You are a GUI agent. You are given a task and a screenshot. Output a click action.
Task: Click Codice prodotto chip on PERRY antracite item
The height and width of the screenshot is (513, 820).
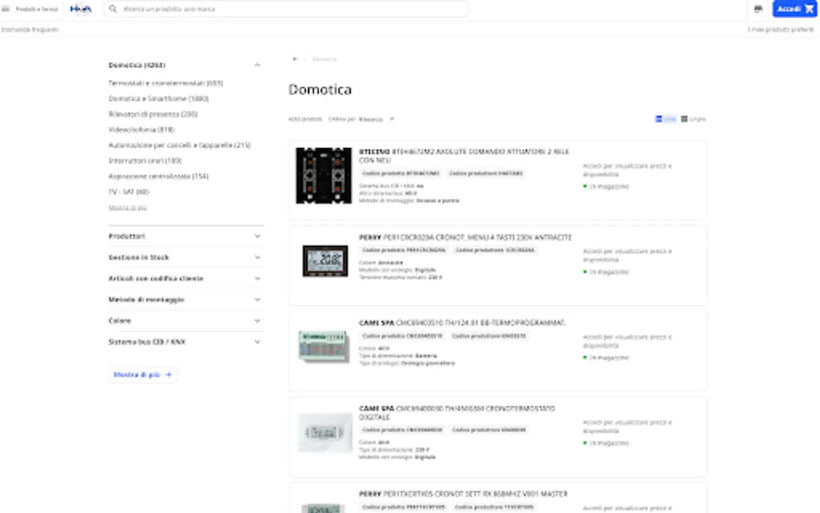(404, 250)
